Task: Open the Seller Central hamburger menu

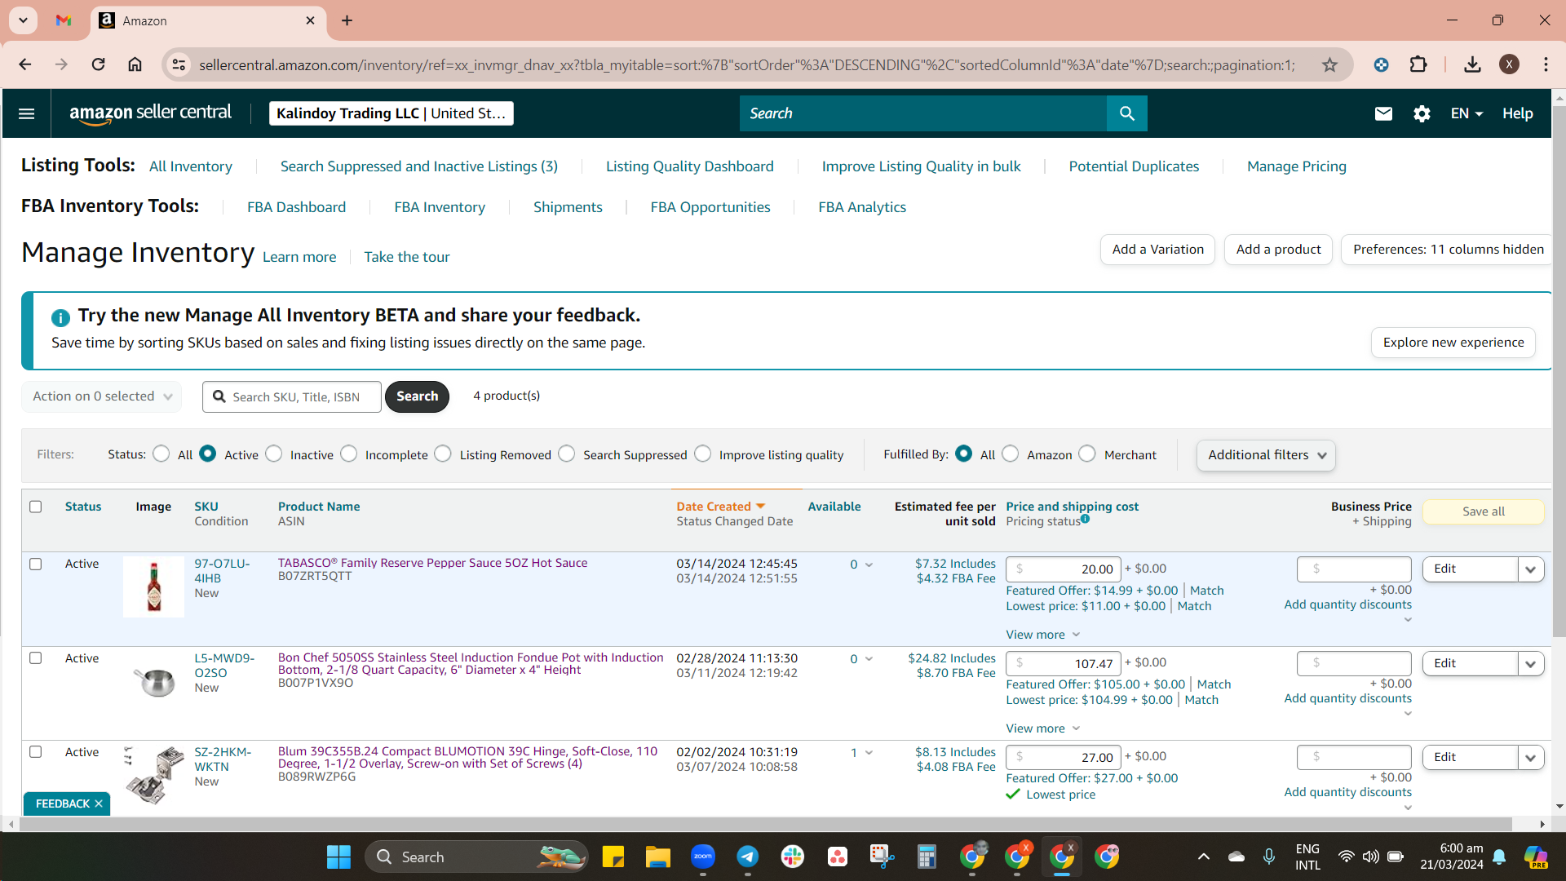Action: point(26,113)
